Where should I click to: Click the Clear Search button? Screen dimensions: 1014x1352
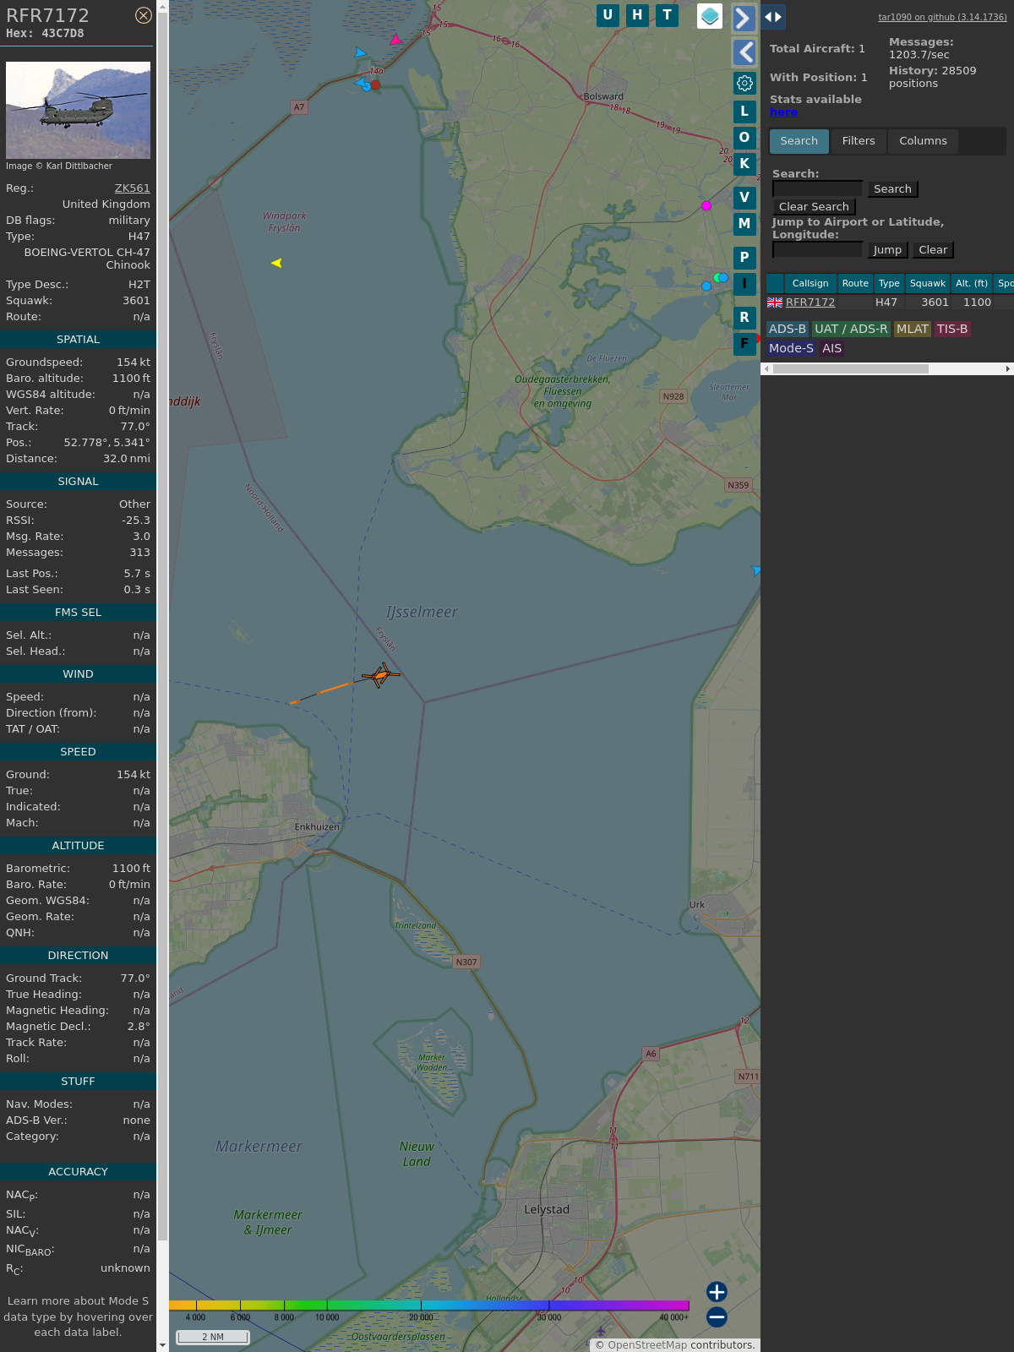point(814,207)
